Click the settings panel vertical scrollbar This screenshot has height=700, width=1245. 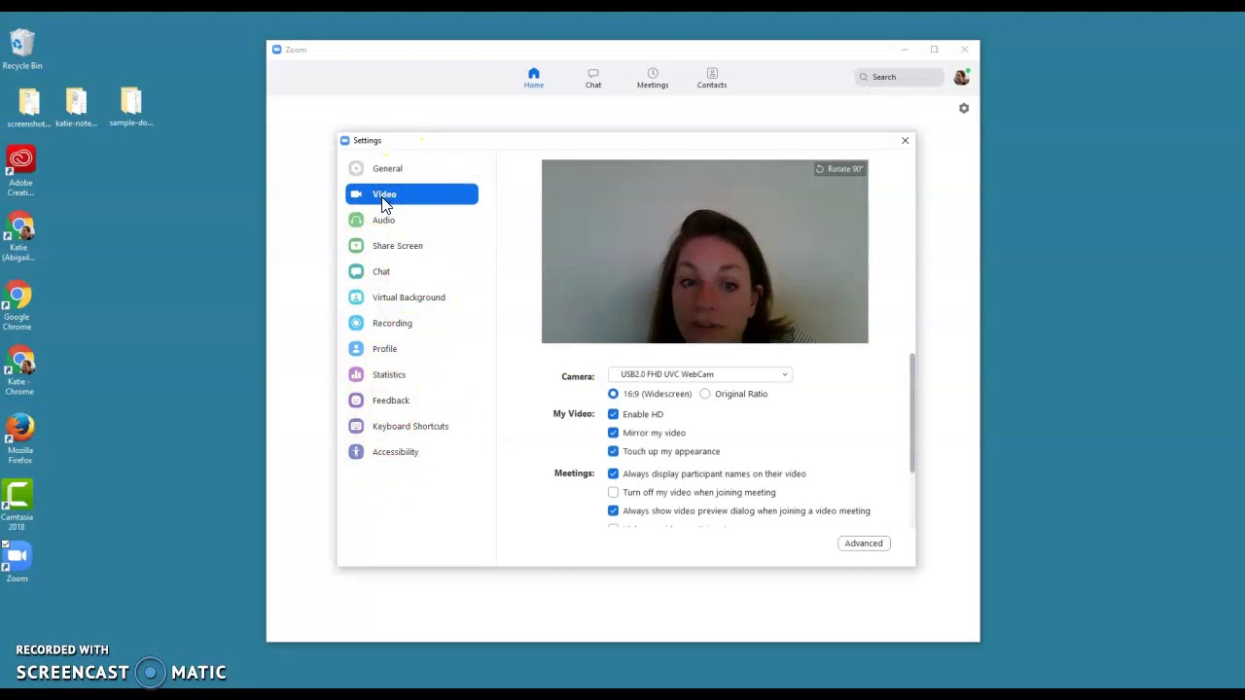(x=912, y=413)
